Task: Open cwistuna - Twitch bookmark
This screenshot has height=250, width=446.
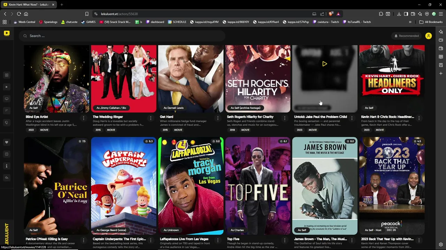Action: (325, 22)
